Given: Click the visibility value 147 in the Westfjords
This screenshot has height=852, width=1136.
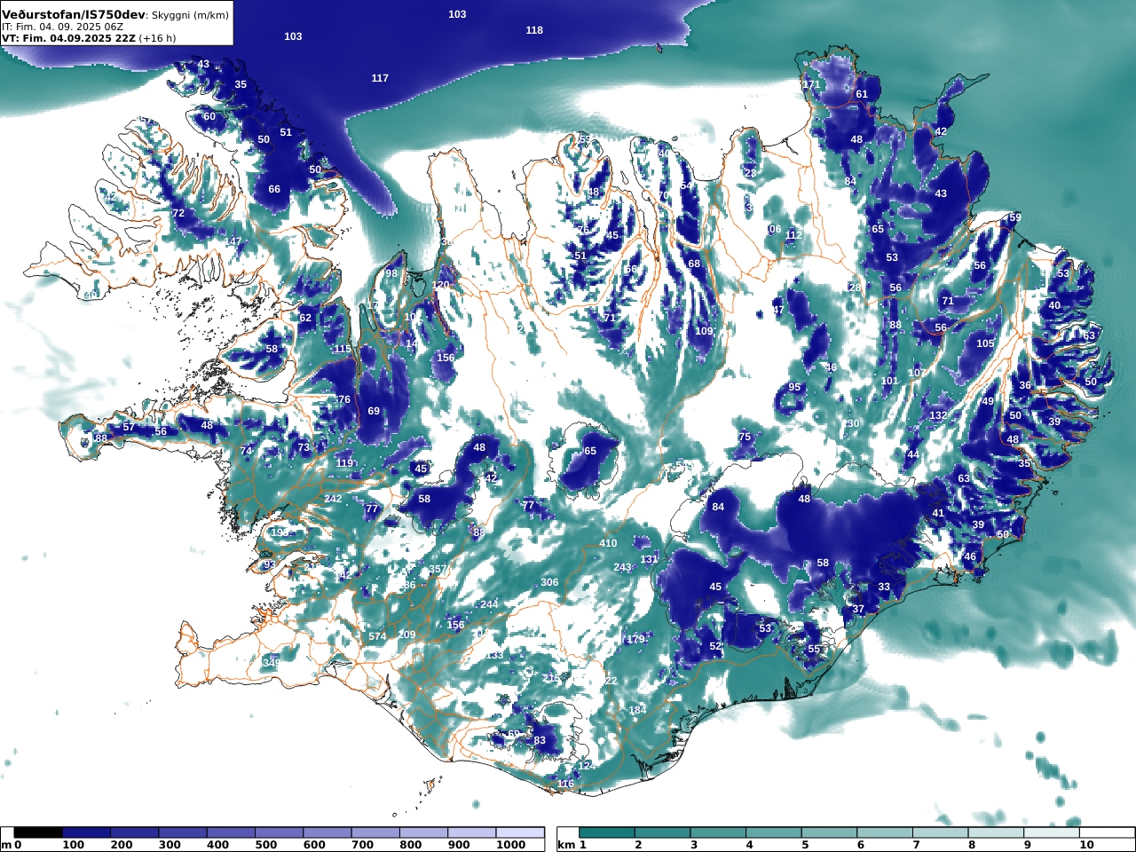Looking at the screenshot, I should click(x=233, y=241).
